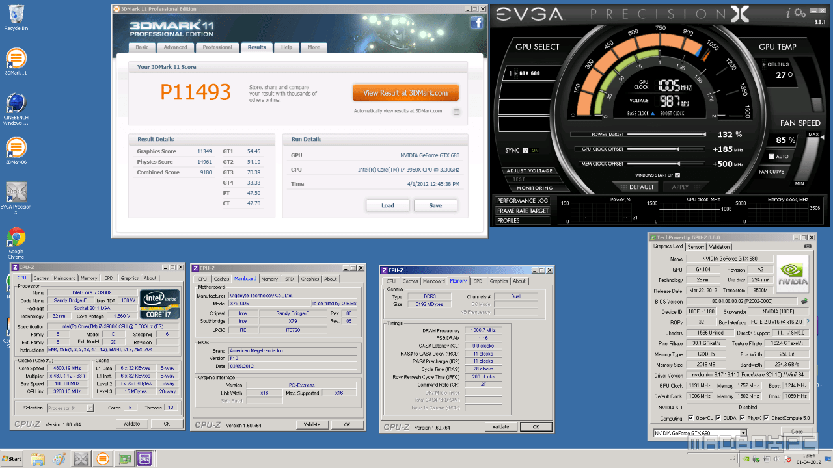The width and height of the screenshot is (833, 468).
Task: Open the Recycle Bin desktop icon
Action: [16, 18]
